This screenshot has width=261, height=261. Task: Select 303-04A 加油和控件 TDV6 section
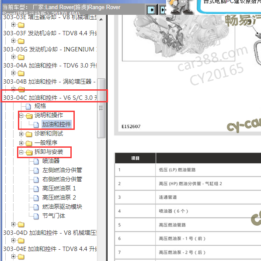50,65
